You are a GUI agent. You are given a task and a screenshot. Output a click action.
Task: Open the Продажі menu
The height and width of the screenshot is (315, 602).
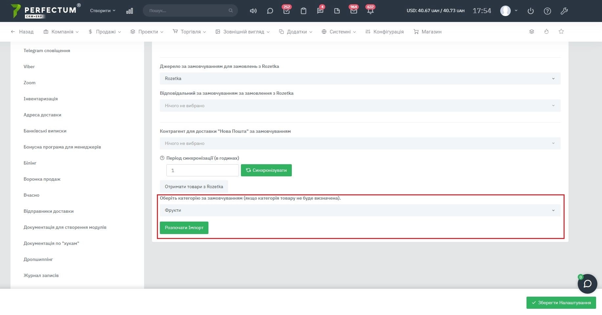[x=105, y=32]
